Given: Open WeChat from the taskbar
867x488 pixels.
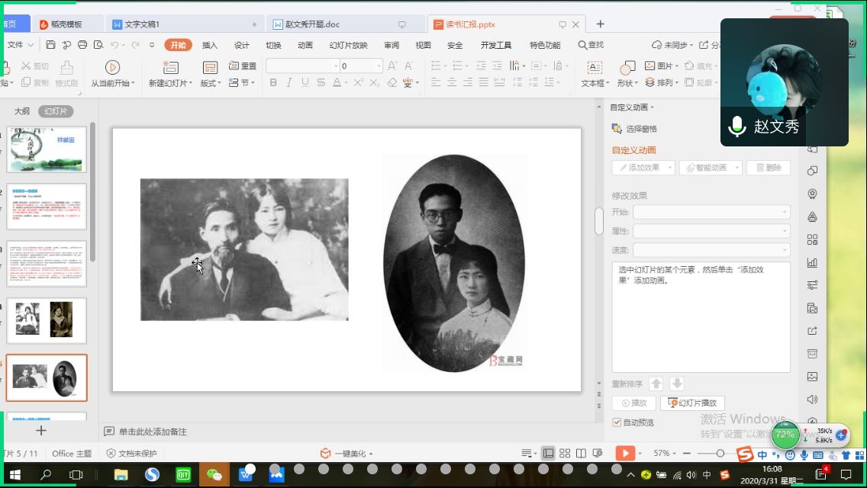Looking at the screenshot, I should click(x=214, y=475).
